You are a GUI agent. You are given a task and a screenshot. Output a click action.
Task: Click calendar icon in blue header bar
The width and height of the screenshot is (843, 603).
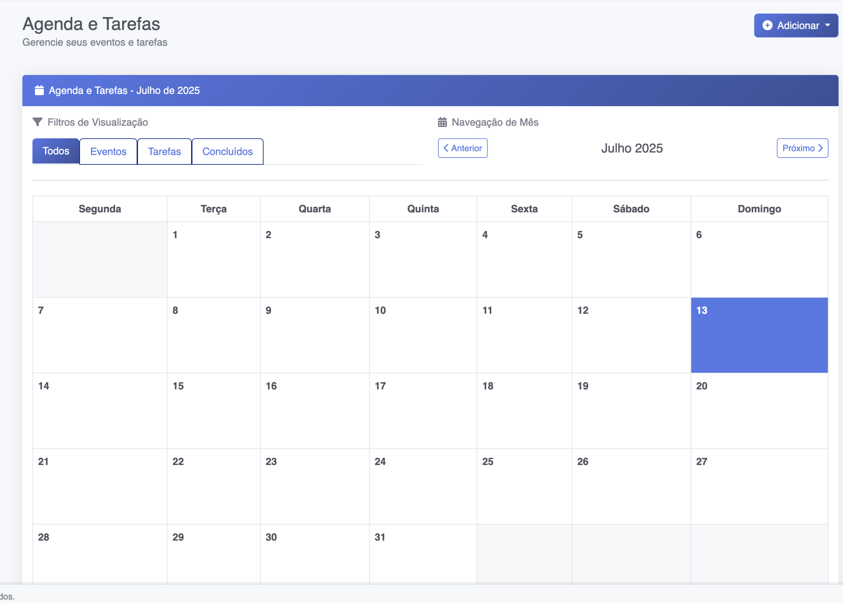[39, 90]
